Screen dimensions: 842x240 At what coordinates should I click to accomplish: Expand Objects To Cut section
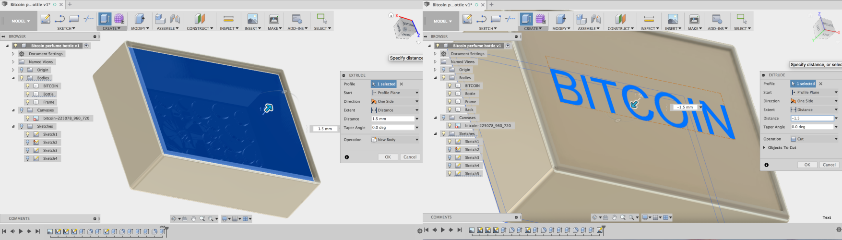764,147
